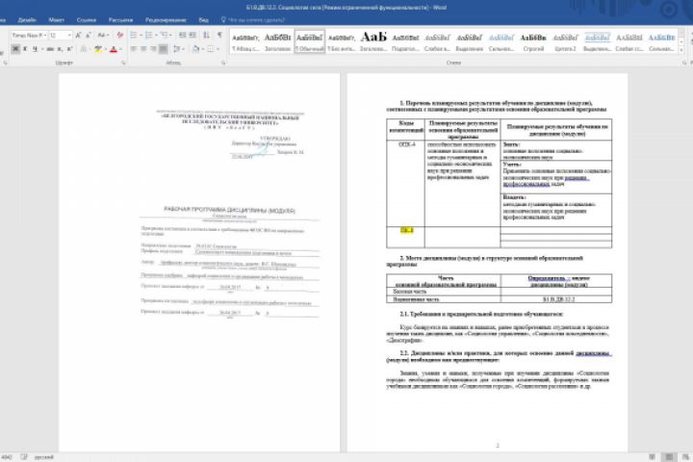Open underline style dropdown arrow
This screenshot has width=693, height=462.
coord(41,49)
